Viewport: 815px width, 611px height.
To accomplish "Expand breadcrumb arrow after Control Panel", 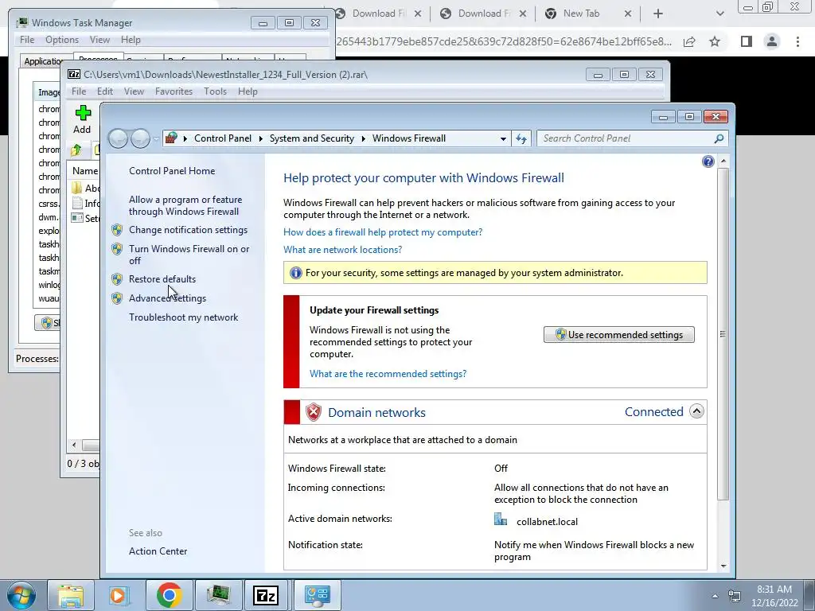I will tap(261, 138).
